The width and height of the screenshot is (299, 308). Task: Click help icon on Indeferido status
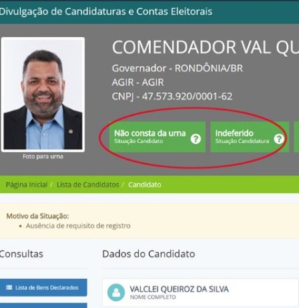[x=279, y=139]
